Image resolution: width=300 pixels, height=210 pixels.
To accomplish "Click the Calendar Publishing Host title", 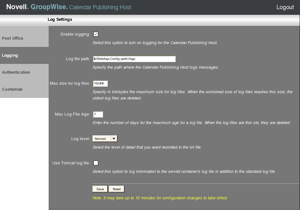I will [x=100, y=7].
